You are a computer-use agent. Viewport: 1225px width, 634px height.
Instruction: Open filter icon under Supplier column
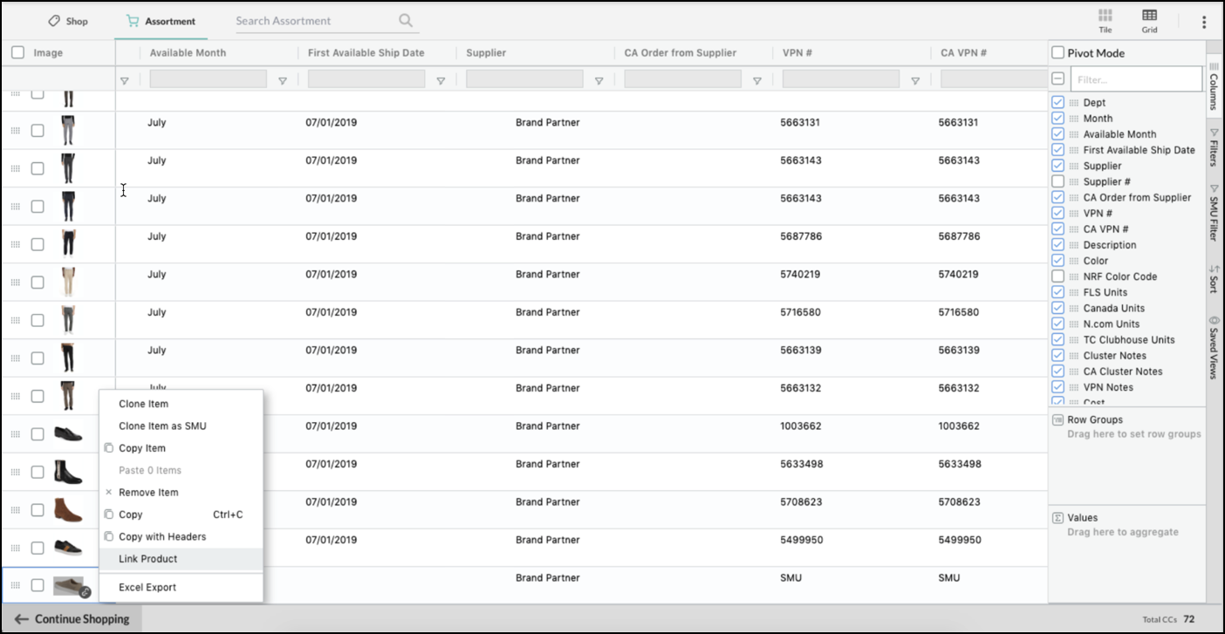599,81
